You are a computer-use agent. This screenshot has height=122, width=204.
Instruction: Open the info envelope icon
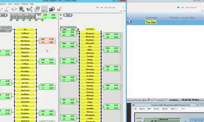tap(37, 9)
